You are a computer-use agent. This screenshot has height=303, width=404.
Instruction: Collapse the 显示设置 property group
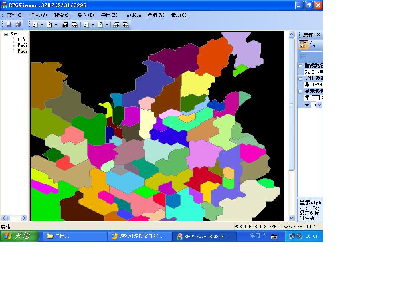click(x=300, y=91)
